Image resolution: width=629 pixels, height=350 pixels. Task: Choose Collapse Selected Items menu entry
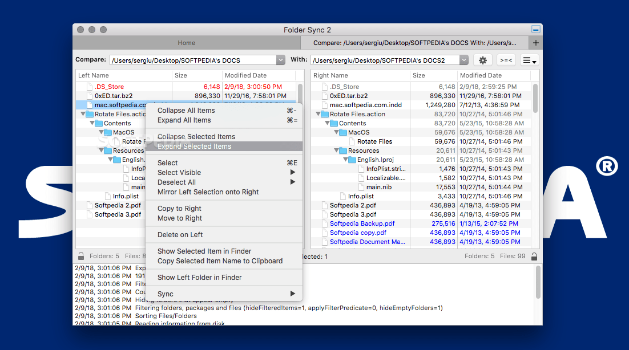224,137
